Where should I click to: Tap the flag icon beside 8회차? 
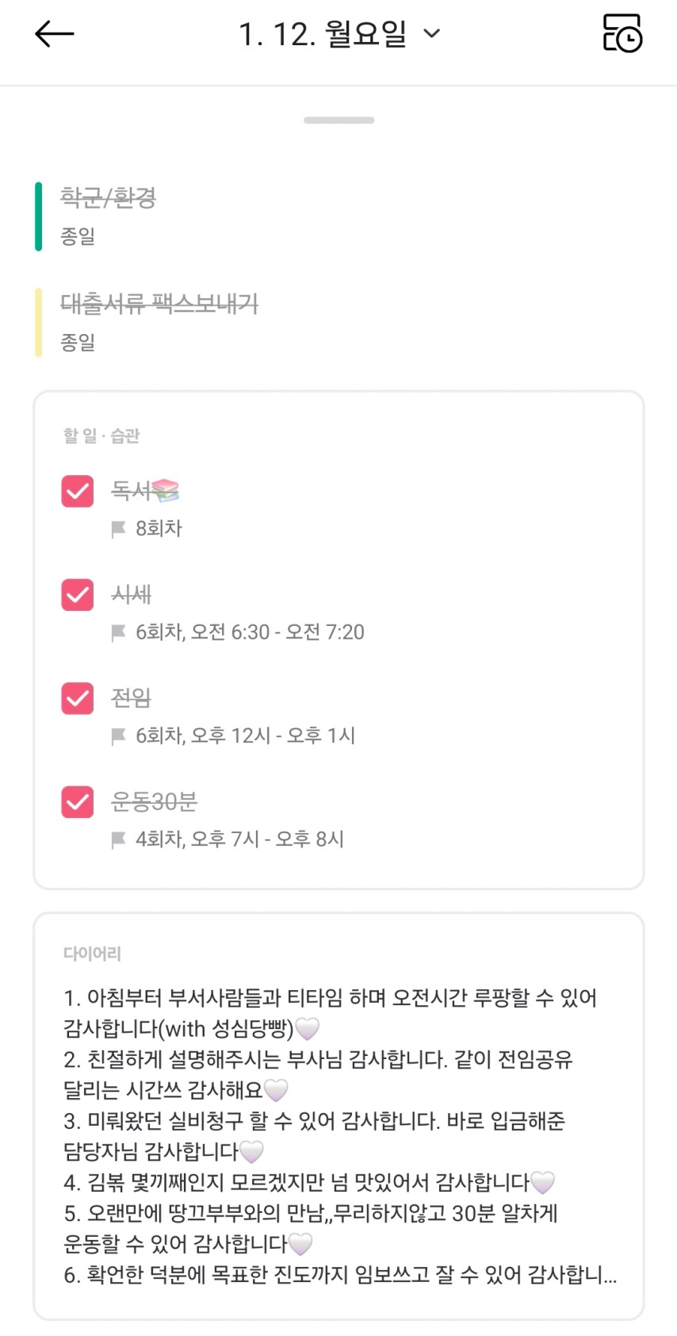coord(119,529)
